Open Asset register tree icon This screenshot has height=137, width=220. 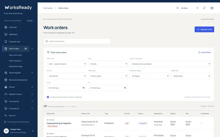click(x=6, y=73)
